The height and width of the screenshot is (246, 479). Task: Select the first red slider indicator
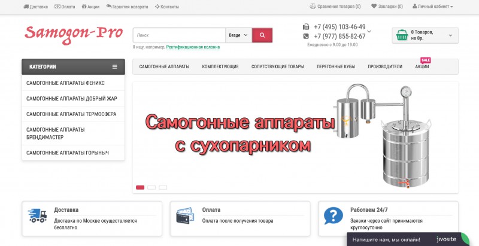coord(140,187)
